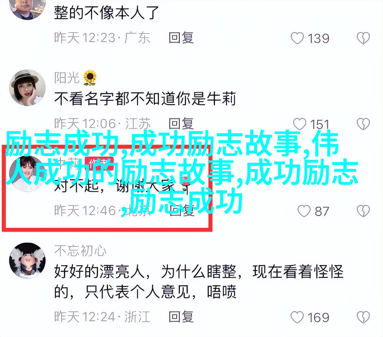Reply to the 广东 comment via 回复
The image size is (383, 337).
[x=181, y=38]
